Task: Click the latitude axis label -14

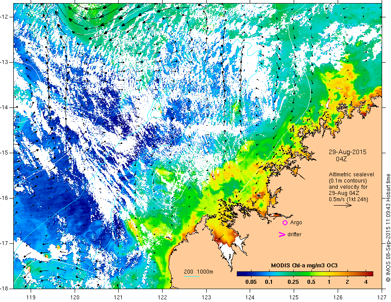Action: (5, 107)
